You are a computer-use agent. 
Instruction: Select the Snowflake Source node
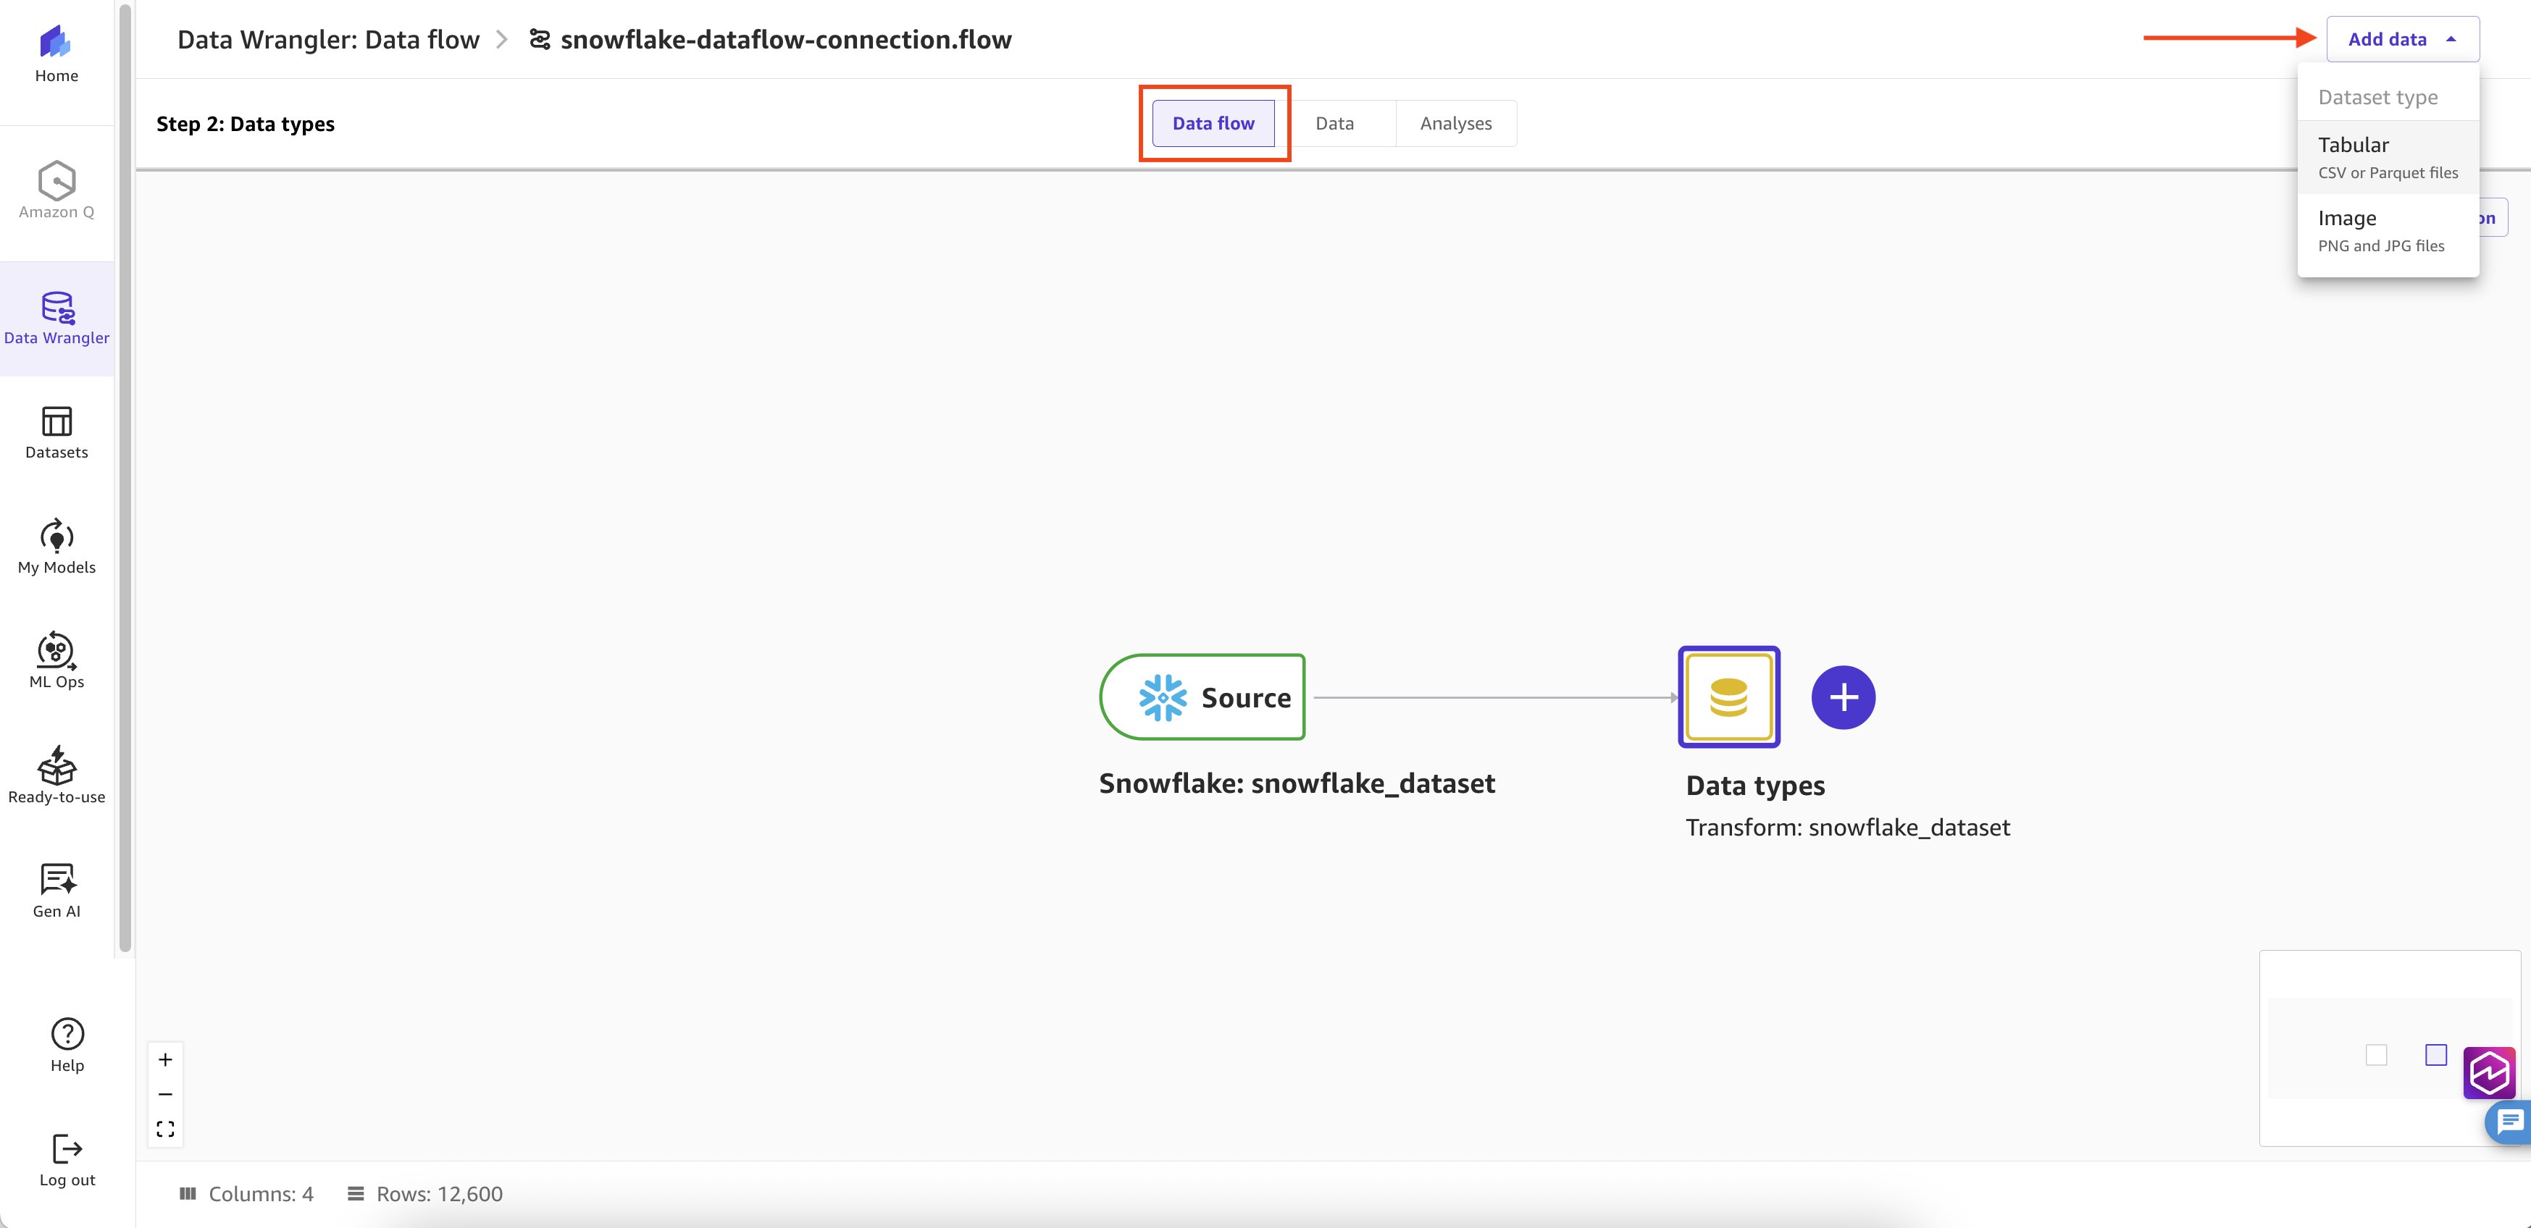[1202, 697]
